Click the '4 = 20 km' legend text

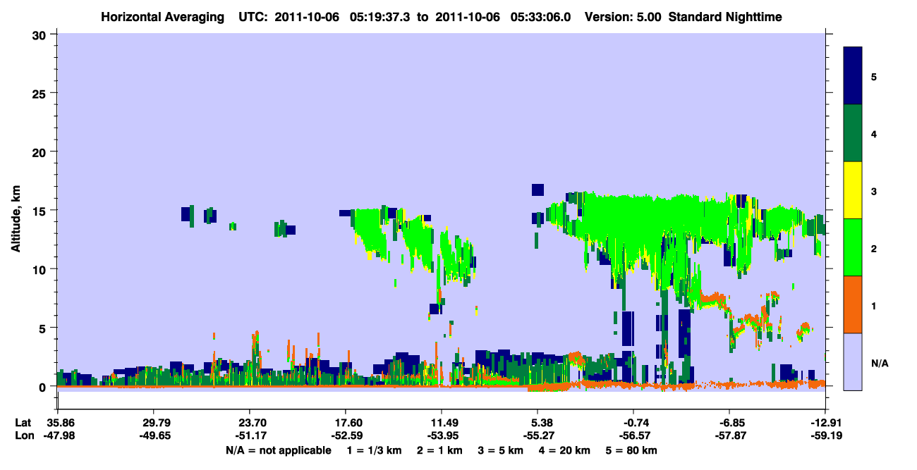tap(565, 450)
